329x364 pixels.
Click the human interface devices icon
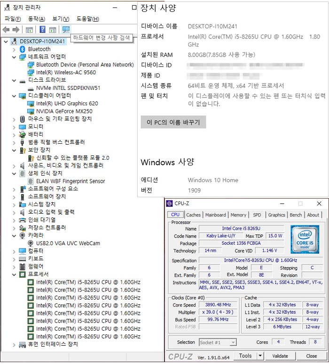pyautogui.click(x=23, y=345)
